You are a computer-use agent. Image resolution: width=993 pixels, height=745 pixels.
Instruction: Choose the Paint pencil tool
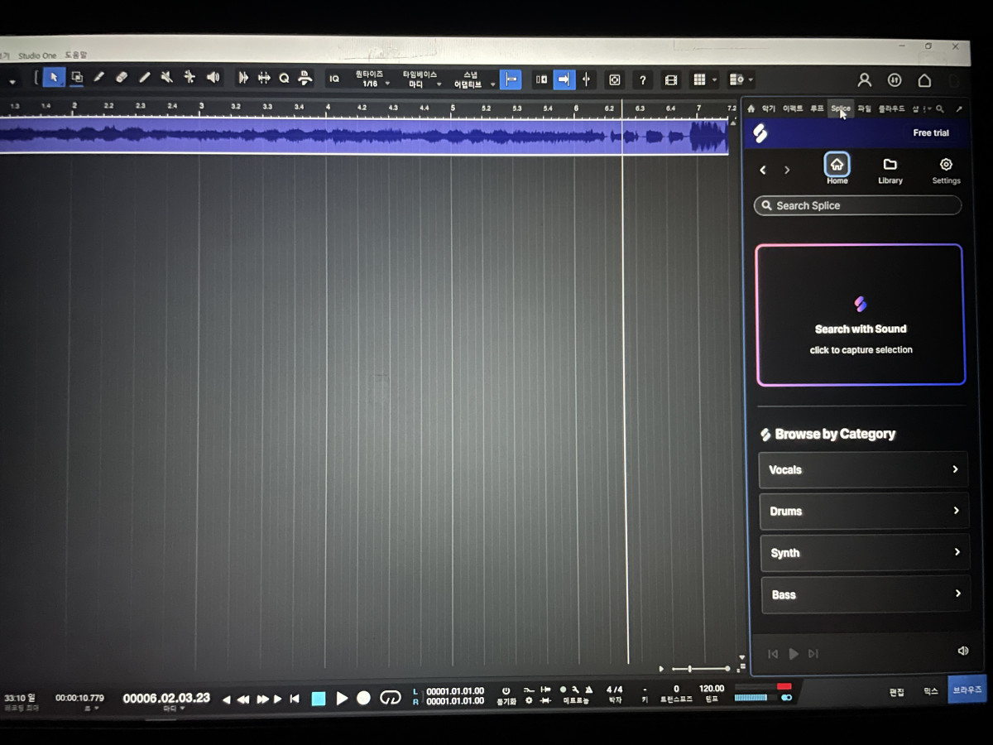[99, 78]
